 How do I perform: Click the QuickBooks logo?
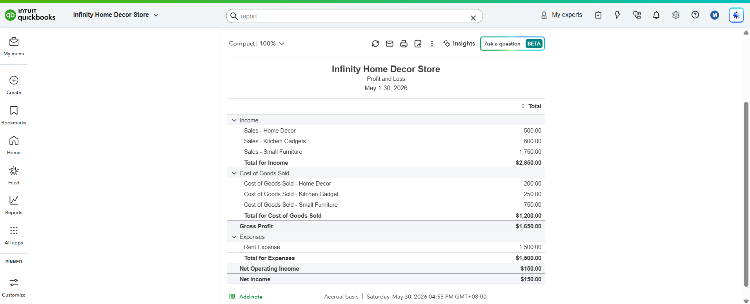pos(30,15)
